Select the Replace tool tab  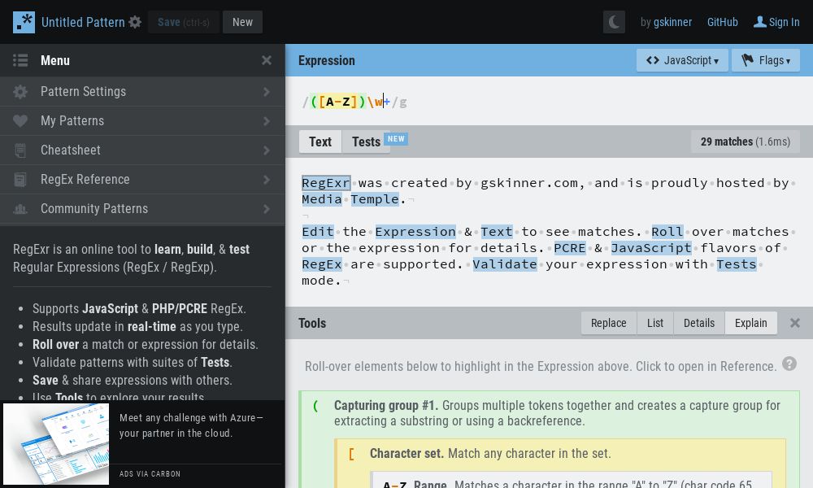point(609,323)
